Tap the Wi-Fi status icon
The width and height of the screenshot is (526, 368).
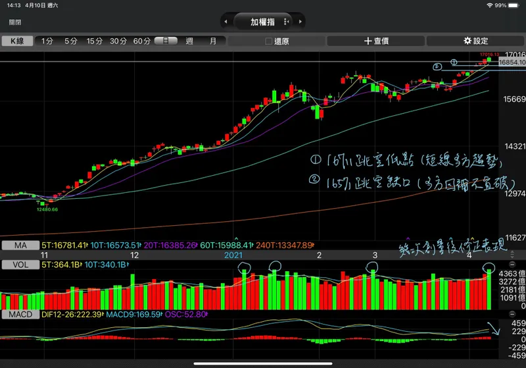coord(490,5)
